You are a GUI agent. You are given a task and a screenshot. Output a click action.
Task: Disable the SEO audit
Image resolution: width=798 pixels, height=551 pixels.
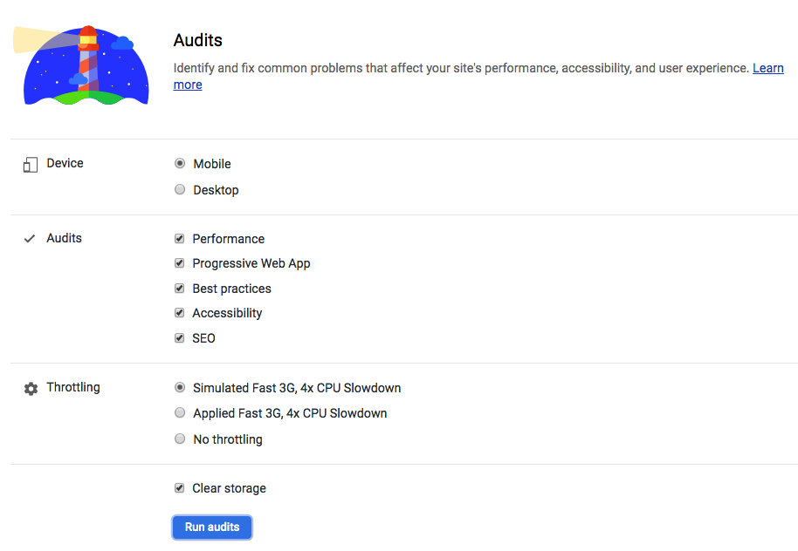coord(180,337)
